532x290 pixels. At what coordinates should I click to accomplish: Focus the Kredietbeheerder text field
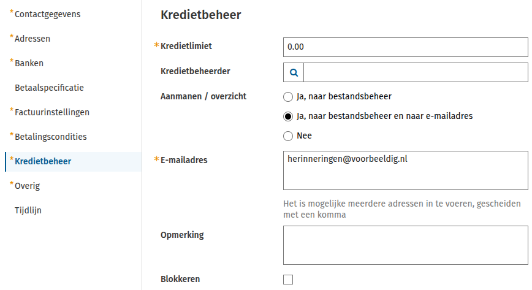[x=416, y=72]
